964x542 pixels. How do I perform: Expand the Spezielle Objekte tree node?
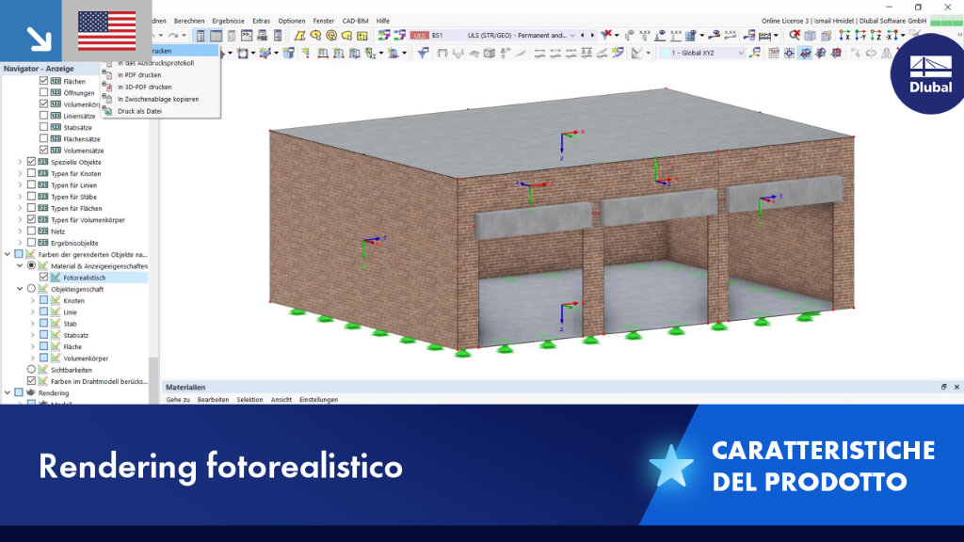(20, 162)
